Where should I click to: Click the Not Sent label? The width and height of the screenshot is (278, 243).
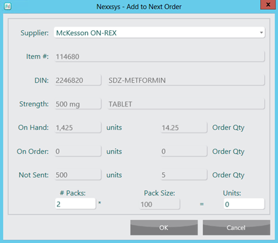tap(34, 175)
